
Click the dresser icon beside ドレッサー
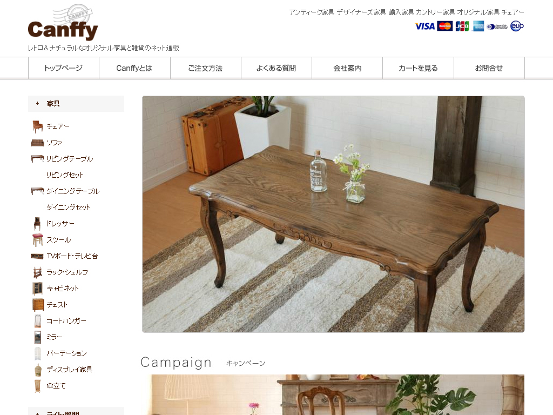click(37, 224)
